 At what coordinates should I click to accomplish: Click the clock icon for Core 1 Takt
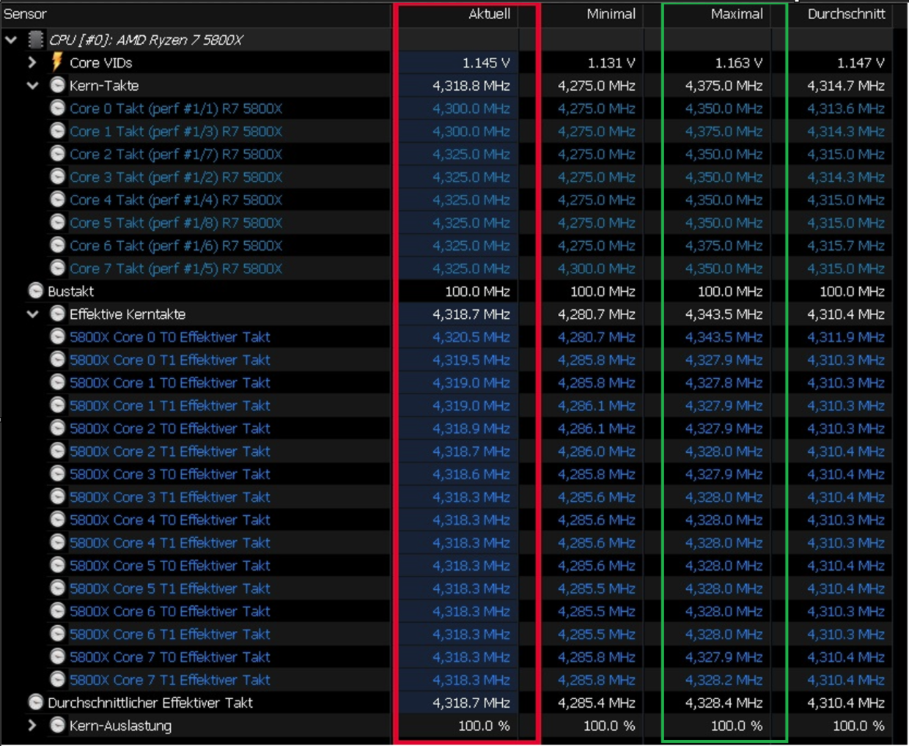57,130
